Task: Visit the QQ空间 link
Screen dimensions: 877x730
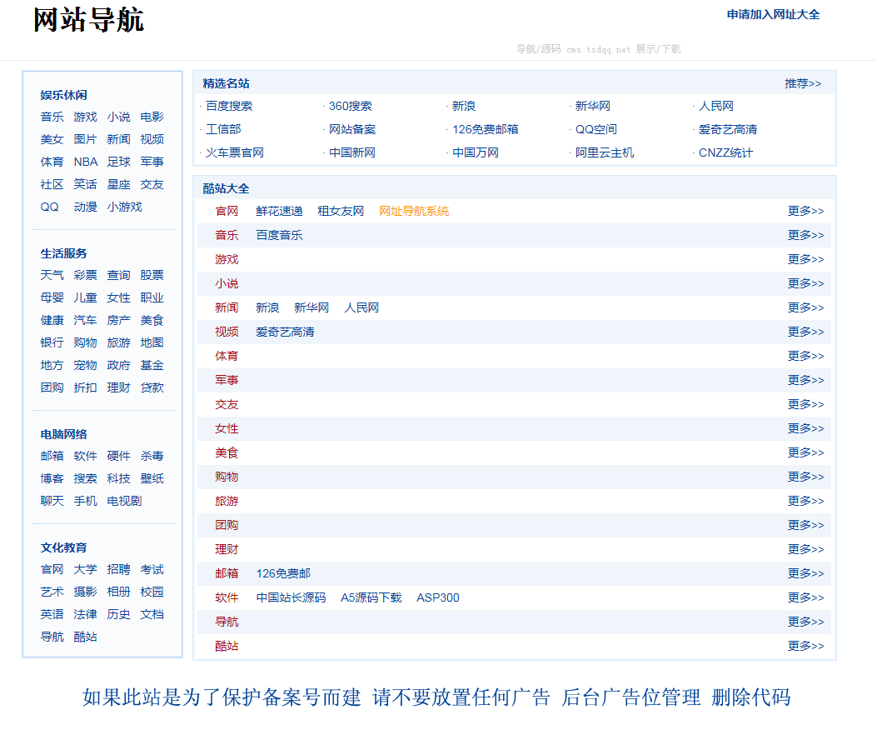Action: 595,129
